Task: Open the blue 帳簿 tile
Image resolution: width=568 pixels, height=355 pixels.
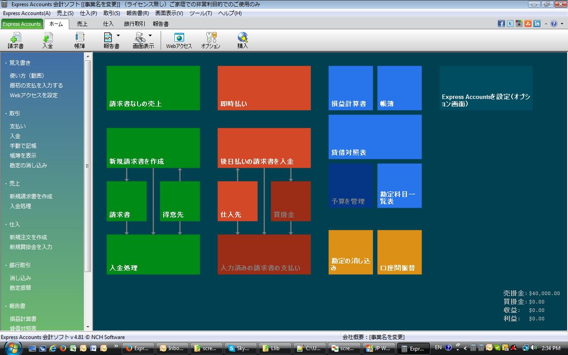Action: (399, 88)
